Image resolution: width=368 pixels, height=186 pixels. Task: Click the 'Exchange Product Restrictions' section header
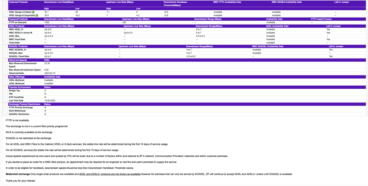point(24,104)
